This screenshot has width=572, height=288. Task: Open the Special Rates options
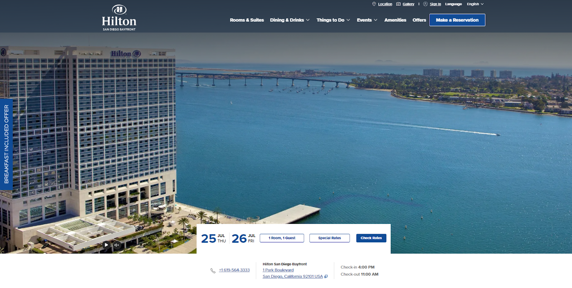(x=329, y=238)
